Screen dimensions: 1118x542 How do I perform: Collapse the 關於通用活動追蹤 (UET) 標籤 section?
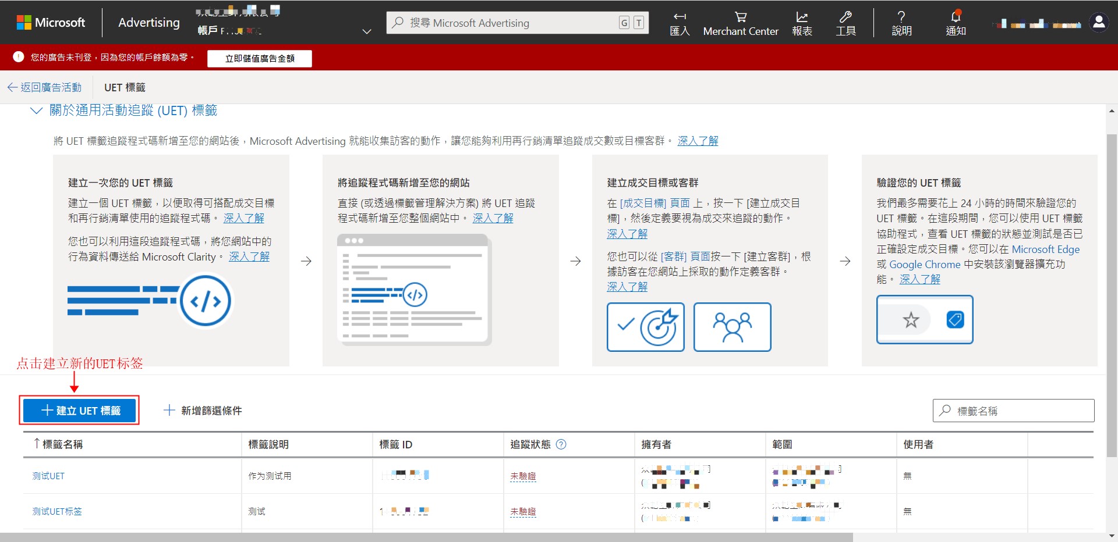[x=36, y=110]
